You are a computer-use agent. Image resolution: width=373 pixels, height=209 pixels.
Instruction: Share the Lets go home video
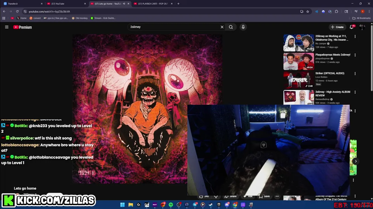(x=230, y=196)
